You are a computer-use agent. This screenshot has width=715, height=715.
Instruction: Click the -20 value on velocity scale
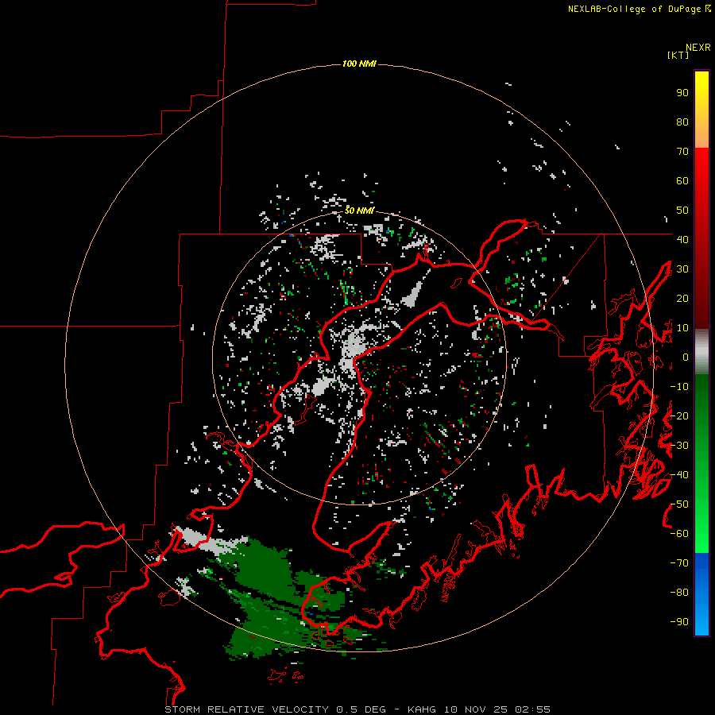(679, 415)
